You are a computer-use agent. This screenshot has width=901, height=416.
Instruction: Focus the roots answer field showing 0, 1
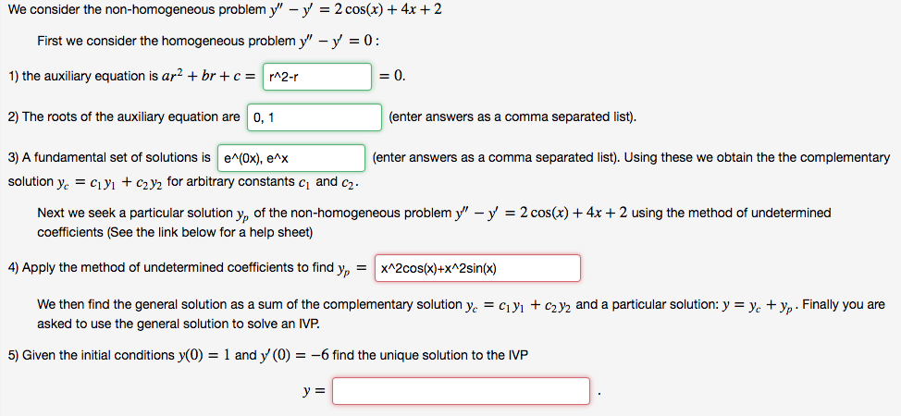315,117
